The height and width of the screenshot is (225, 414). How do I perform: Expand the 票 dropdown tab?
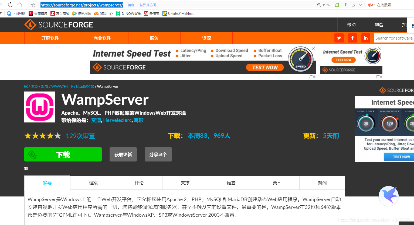pos(277,183)
